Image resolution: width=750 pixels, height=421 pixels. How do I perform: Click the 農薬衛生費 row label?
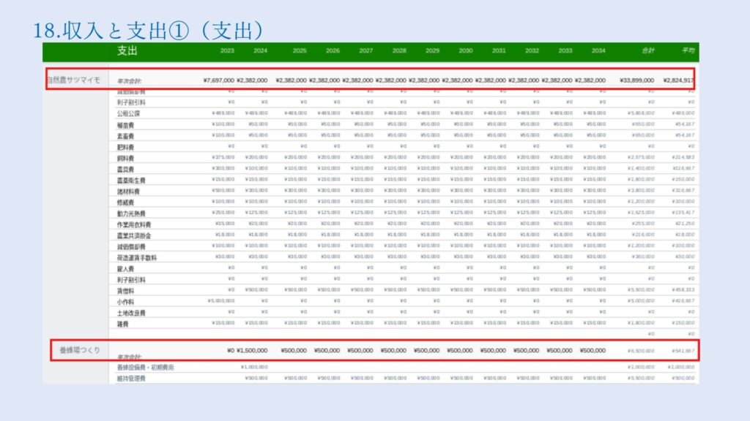(x=132, y=180)
